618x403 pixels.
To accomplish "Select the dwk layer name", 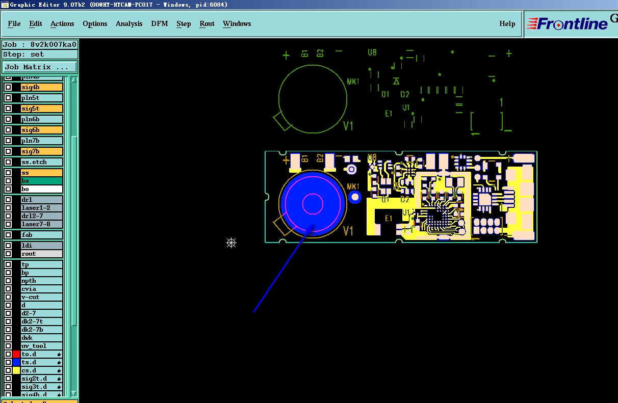I will pyautogui.click(x=42, y=338).
